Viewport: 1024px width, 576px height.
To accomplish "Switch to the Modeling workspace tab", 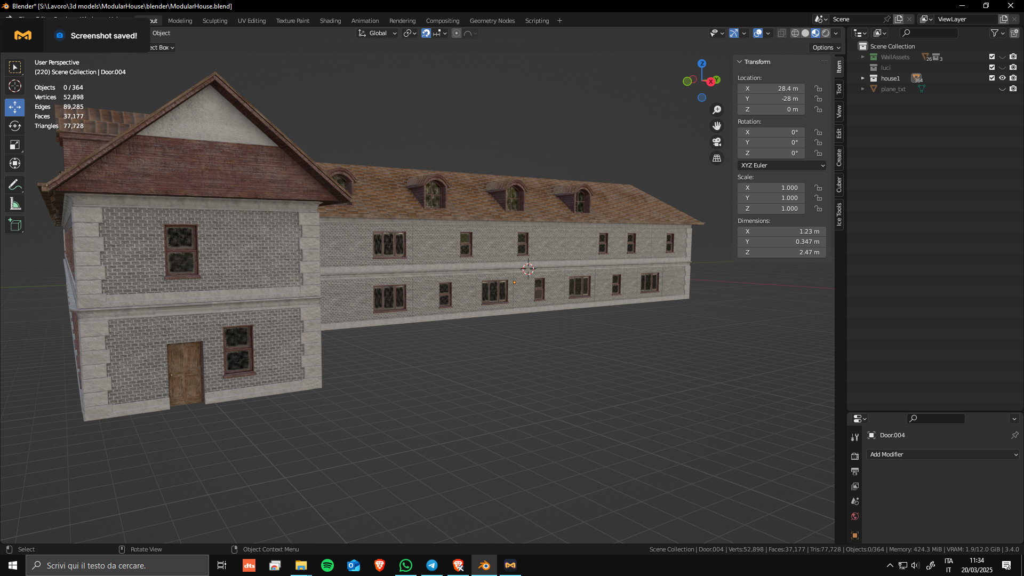I will pyautogui.click(x=180, y=21).
